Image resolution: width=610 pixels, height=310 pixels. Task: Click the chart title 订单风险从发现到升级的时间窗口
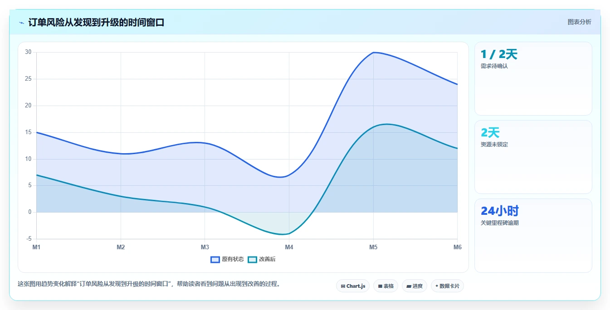(x=96, y=22)
